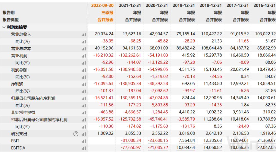
Task: Click EBITDA value -77,650.97
Action: 131,147
